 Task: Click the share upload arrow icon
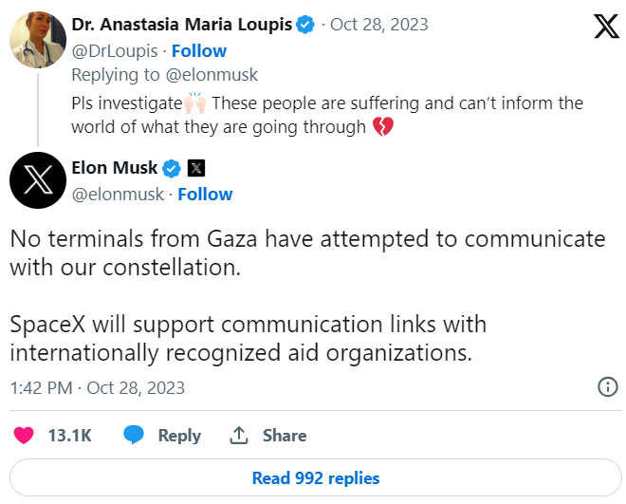(239, 436)
